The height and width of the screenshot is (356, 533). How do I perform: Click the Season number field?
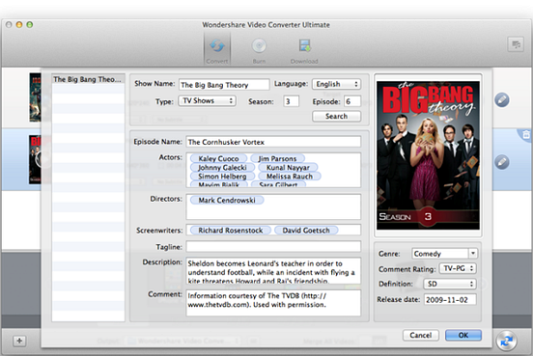292,101
